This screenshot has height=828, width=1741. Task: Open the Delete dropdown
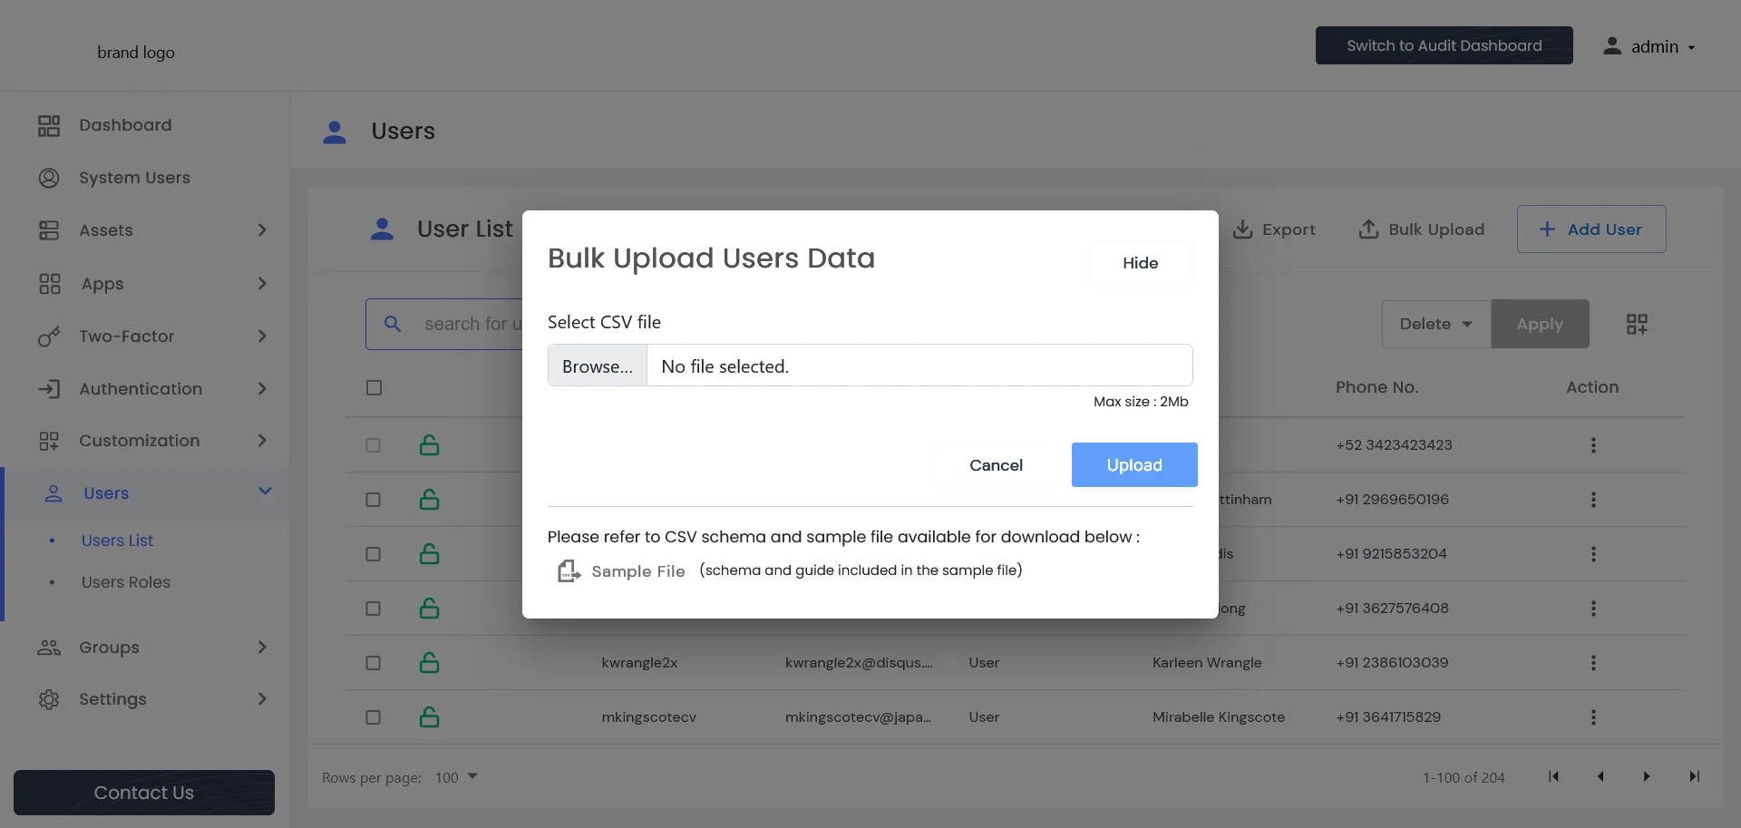(1435, 324)
